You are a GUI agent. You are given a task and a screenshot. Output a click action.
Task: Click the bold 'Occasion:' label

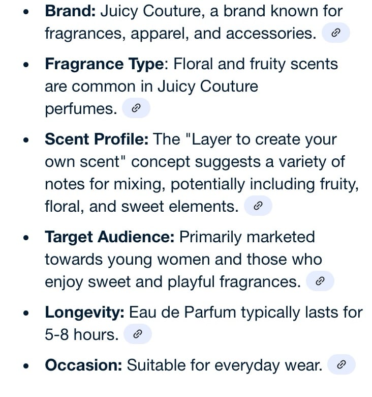point(83,365)
